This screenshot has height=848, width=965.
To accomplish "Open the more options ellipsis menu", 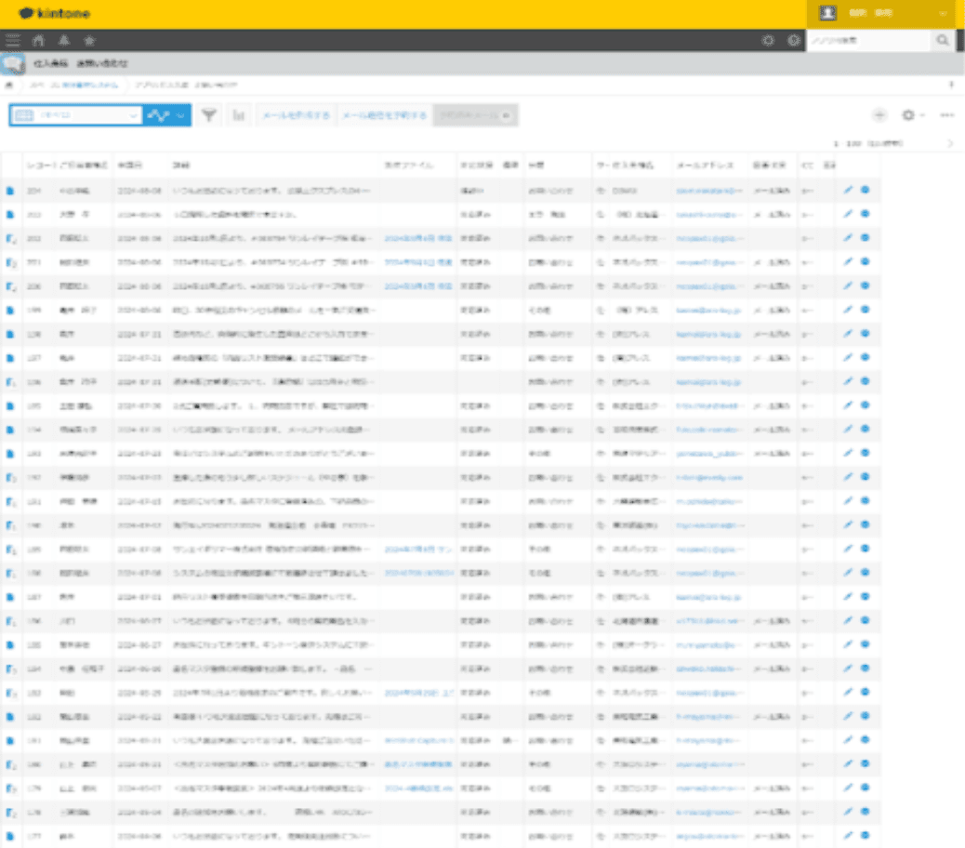I will point(947,115).
